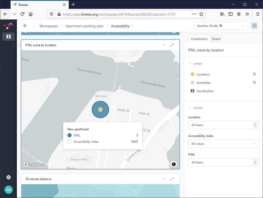Viewport: 263px width, 198px height.
Task: Switch to Visualisation tab
Action: coord(199,39)
